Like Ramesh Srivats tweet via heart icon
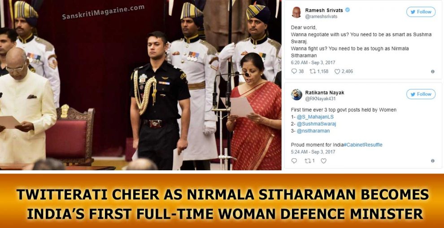 click(x=337, y=72)
